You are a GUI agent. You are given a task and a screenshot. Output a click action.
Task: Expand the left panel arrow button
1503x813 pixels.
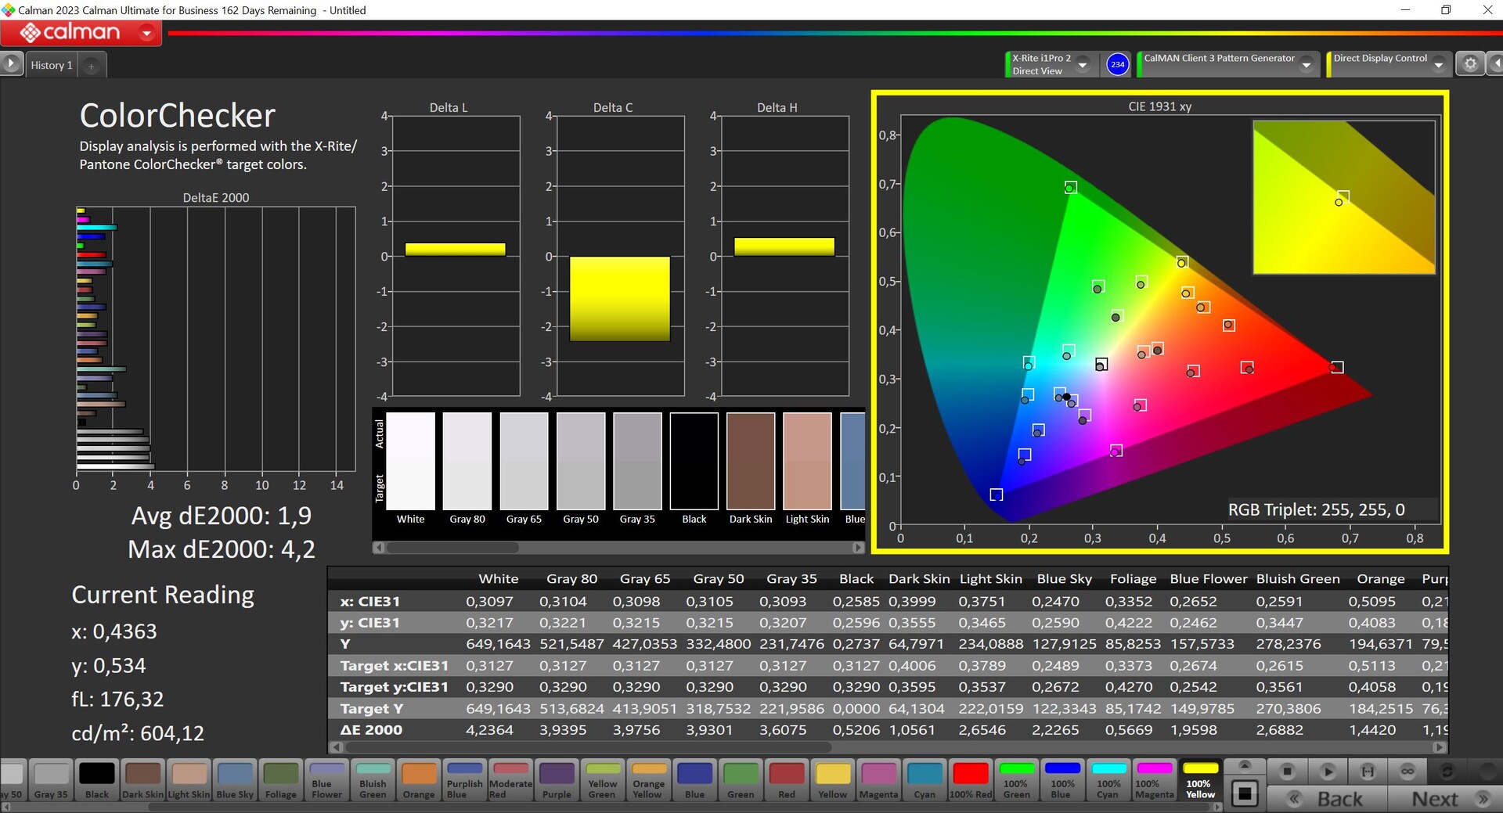(x=11, y=63)
